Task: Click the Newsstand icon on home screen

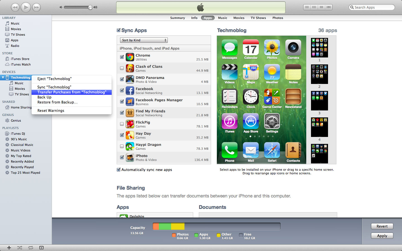Action: [293, 96]
